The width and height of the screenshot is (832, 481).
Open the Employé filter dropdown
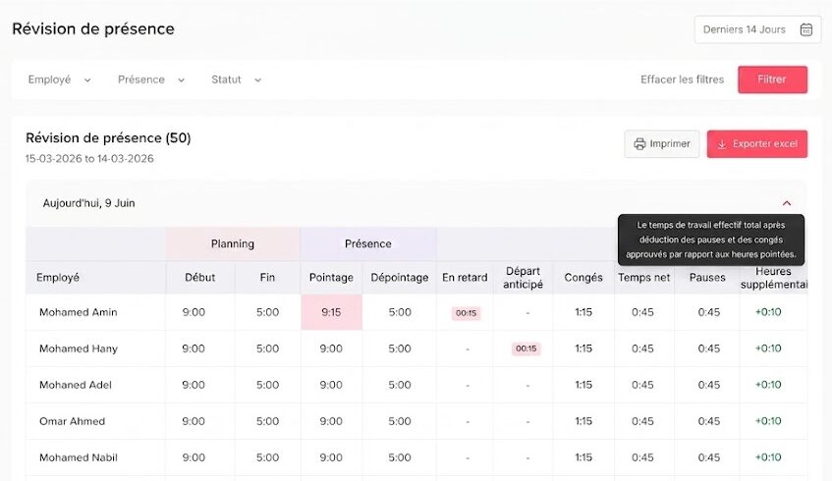click(x=59, y=80)
